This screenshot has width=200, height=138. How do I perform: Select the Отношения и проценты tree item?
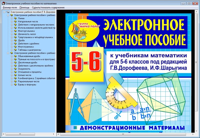[29, 72]
